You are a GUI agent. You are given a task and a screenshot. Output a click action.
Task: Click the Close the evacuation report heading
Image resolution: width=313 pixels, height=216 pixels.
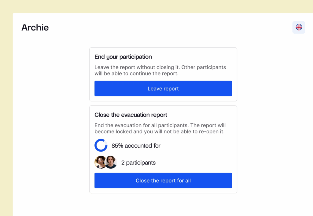coord(131,115)
